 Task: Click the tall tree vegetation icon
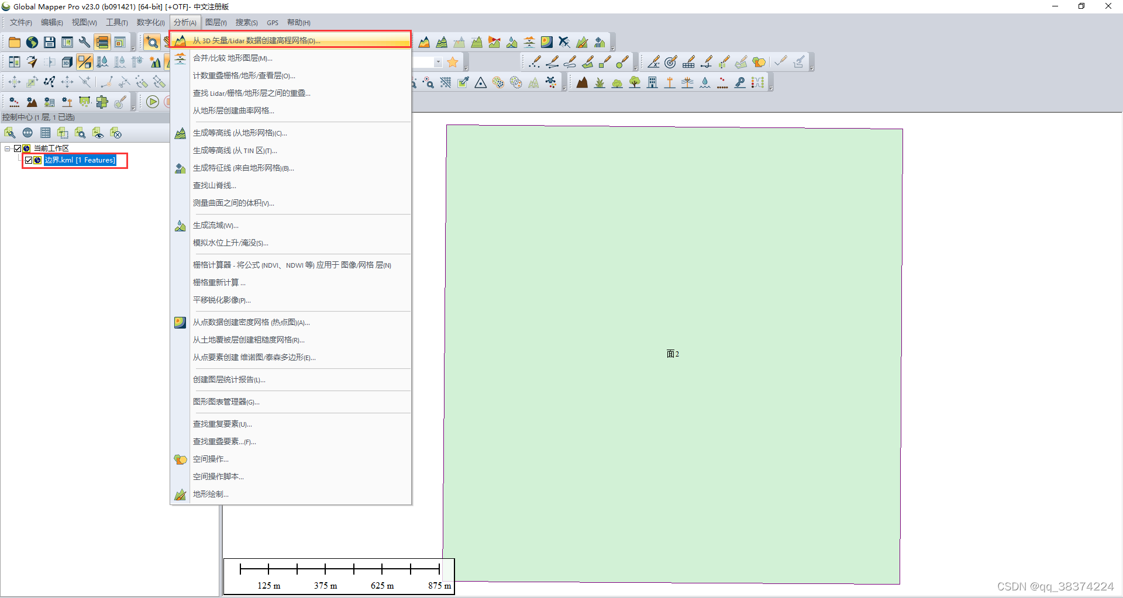pyautogui.click(x=635, y=82)
